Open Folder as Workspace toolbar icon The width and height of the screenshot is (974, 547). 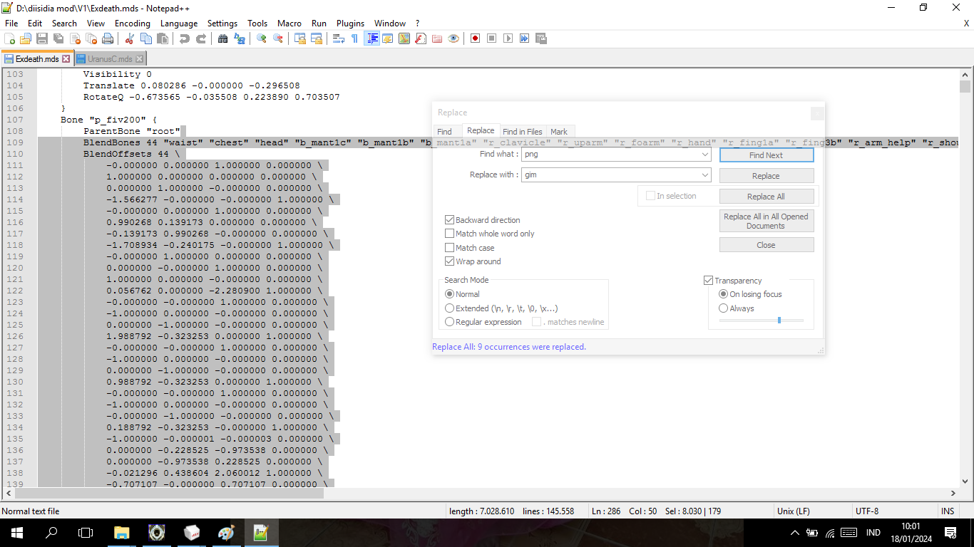[x=437, y=38]
